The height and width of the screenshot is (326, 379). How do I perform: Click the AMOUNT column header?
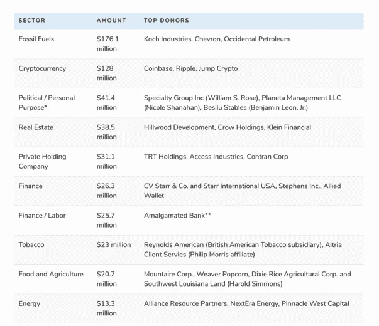111,21
